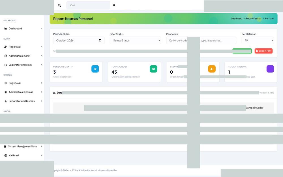Click 'Order dalam periode terpilih' caption
This screenshot has width=283, height=177.
tap(126, 77)
